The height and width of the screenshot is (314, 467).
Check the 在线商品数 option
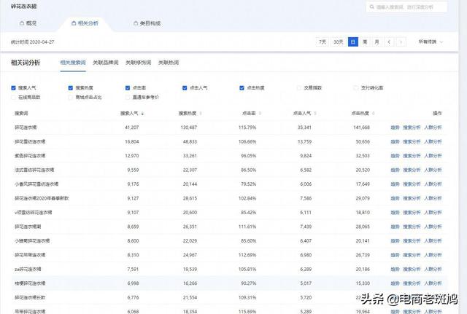(14, 97)
